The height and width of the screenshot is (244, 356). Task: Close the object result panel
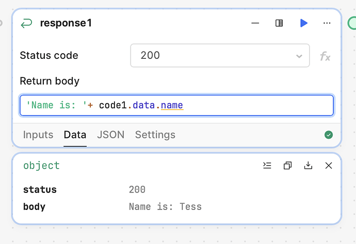click(329, 166)
